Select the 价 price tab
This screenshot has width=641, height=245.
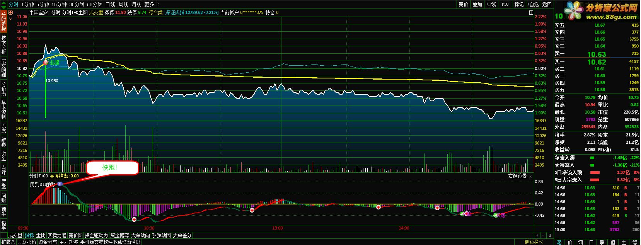coord(570,242)
